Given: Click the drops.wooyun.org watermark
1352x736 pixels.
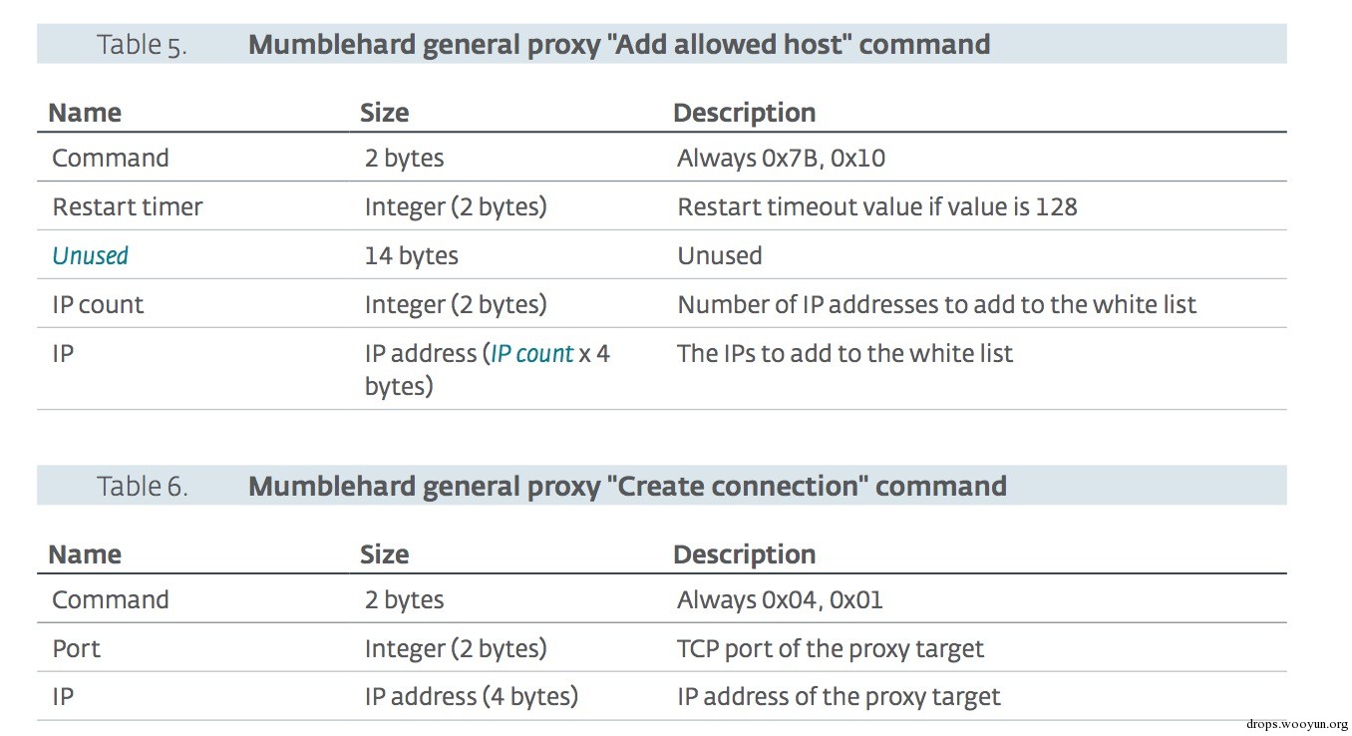Looking at the screenshot, I should tap(1297, 725).
